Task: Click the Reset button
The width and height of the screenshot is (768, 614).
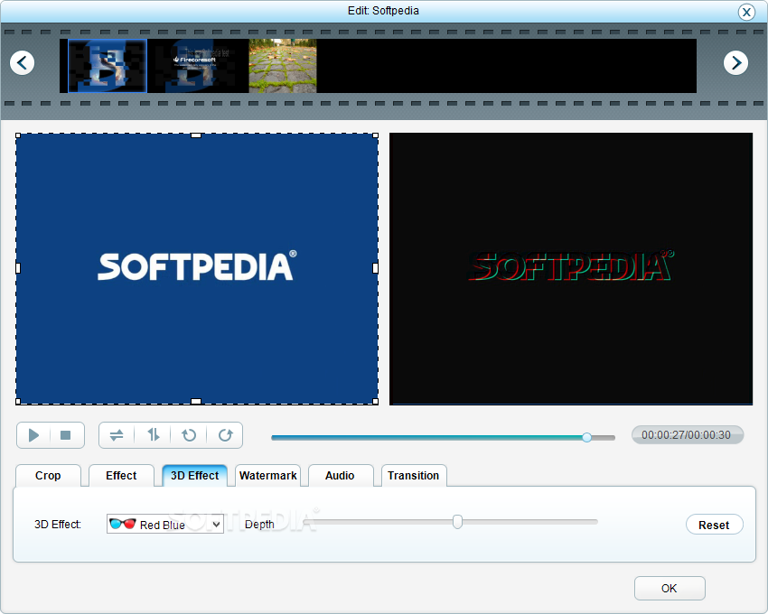Action: pos(714,525)
